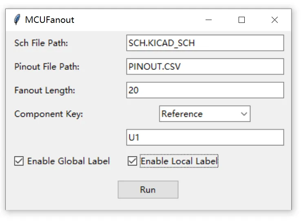Screen dimensions: 301x221
Task: Click the feather icon in the title bar
Action: click(x=17, y=20)
